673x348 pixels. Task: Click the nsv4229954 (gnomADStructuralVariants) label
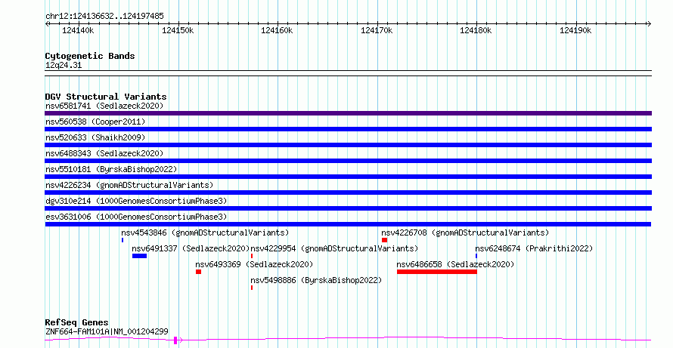(334, 248)
